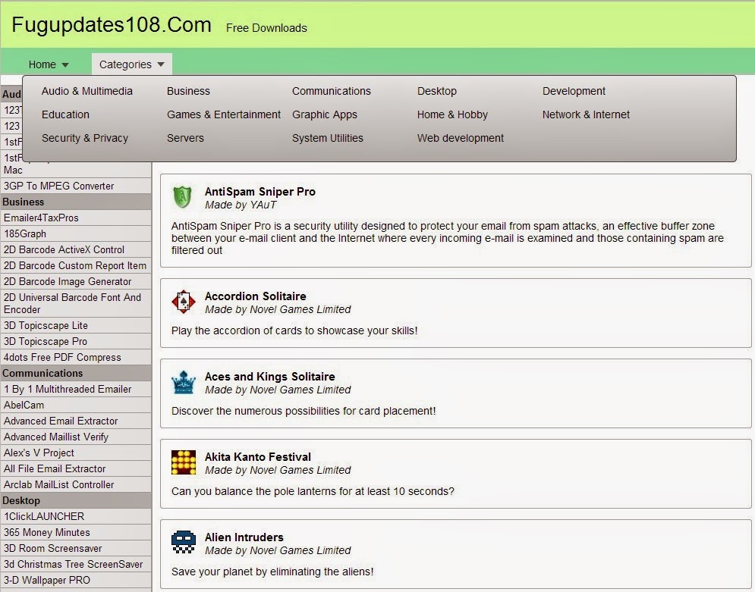Click the Desktop sidebar heading
The image size is (755, 592).
point(76,500)
